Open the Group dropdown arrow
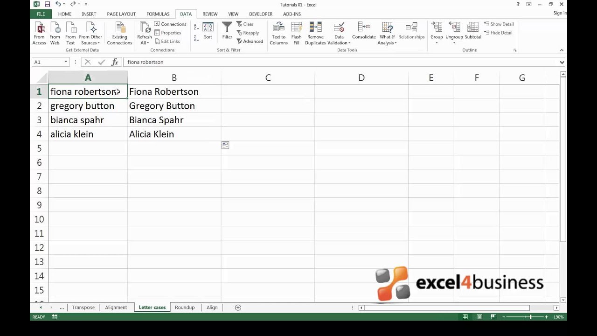 pyautogui.click(x=437, y=43)
